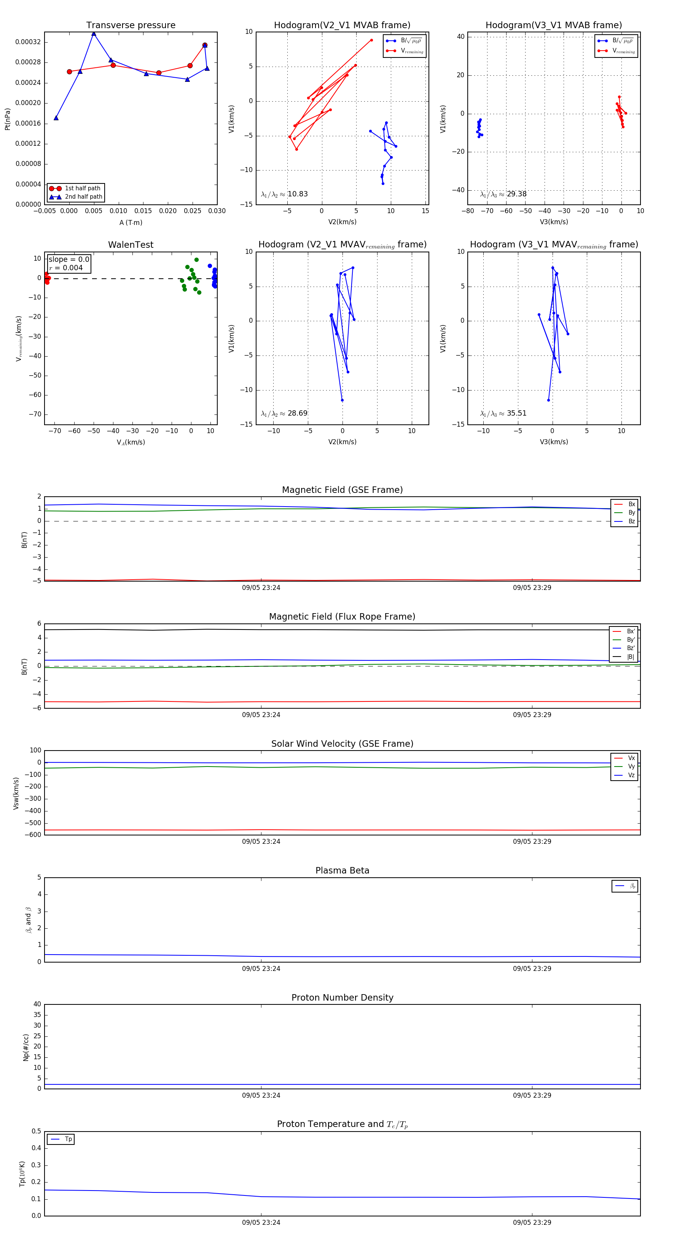Click '09/05 23:29' tick label under Proton Temperature plot
The width and height of the screenshot is (685, 1256).
point(532,1223)
